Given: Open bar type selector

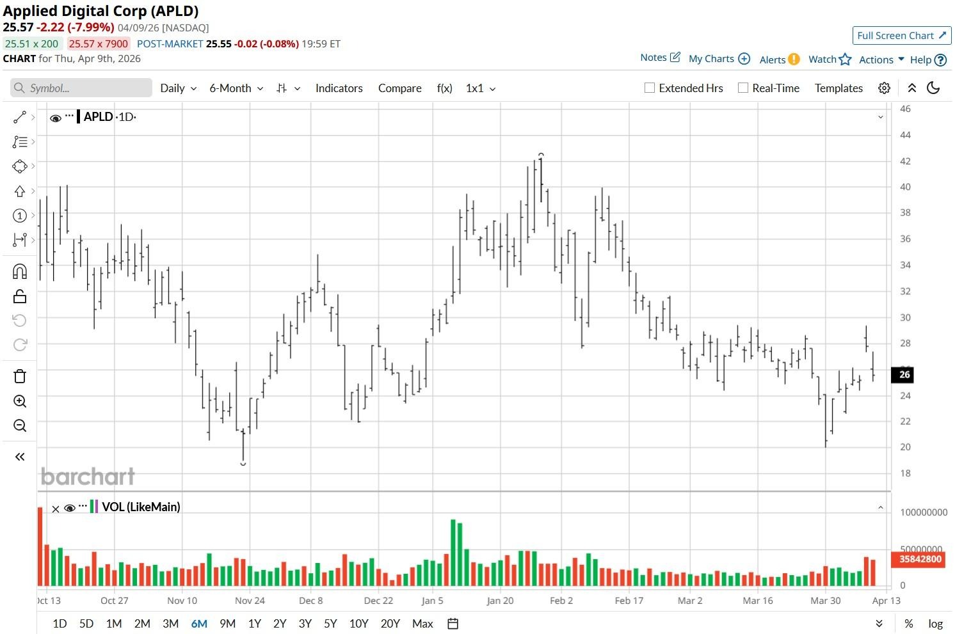Looking at the screenshot, I should (x=288, y=88).
